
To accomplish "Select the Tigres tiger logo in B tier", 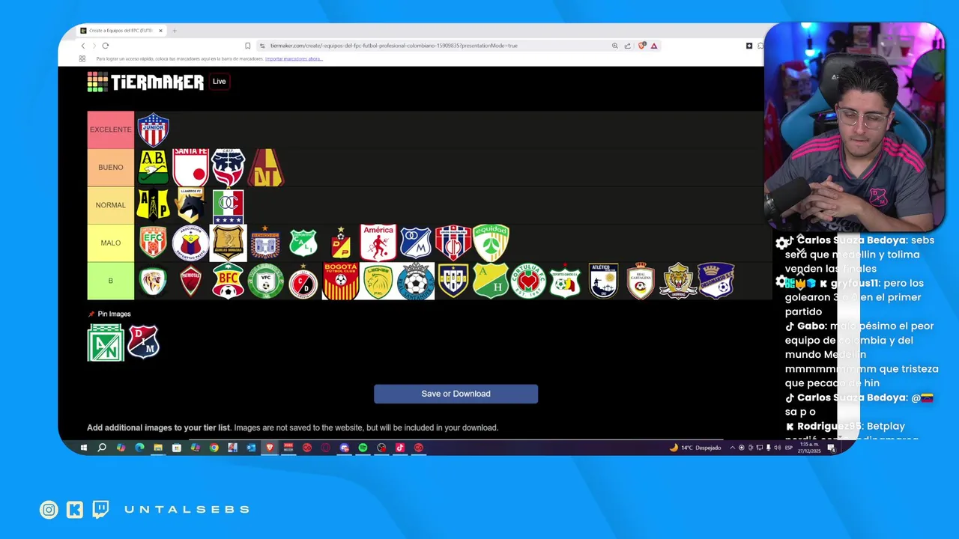I will tap(678, 281).
